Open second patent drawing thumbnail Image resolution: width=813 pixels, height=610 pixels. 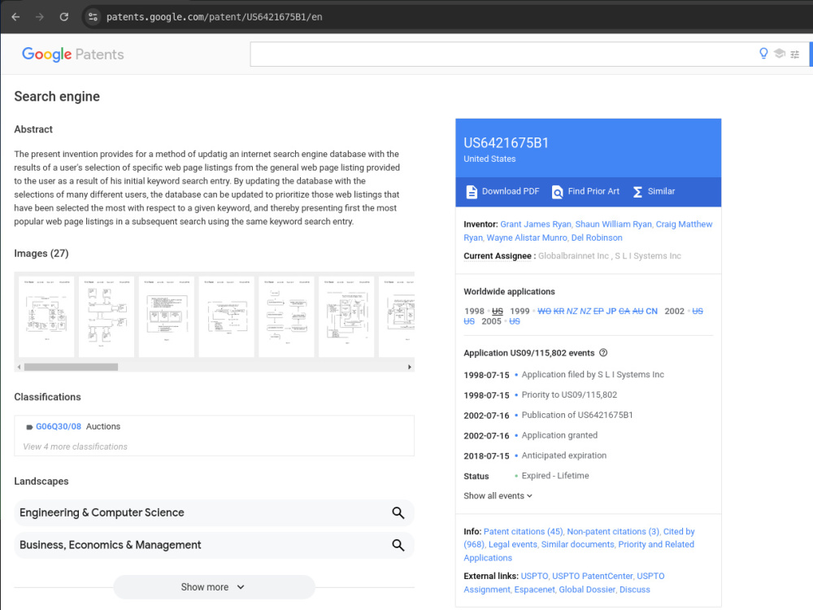coord(107,316)
